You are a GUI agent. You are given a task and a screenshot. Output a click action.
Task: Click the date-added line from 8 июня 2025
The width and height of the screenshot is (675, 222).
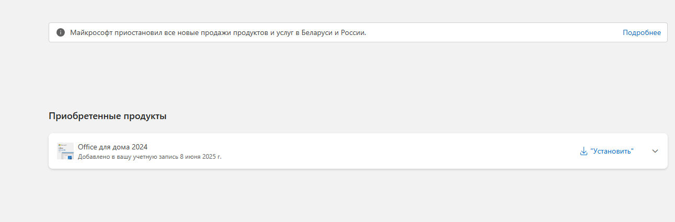point(150,156)
